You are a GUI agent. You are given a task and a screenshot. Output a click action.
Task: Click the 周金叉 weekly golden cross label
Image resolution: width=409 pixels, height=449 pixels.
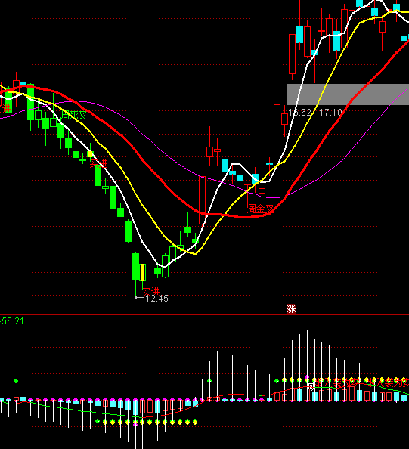[x=260, y=209]
